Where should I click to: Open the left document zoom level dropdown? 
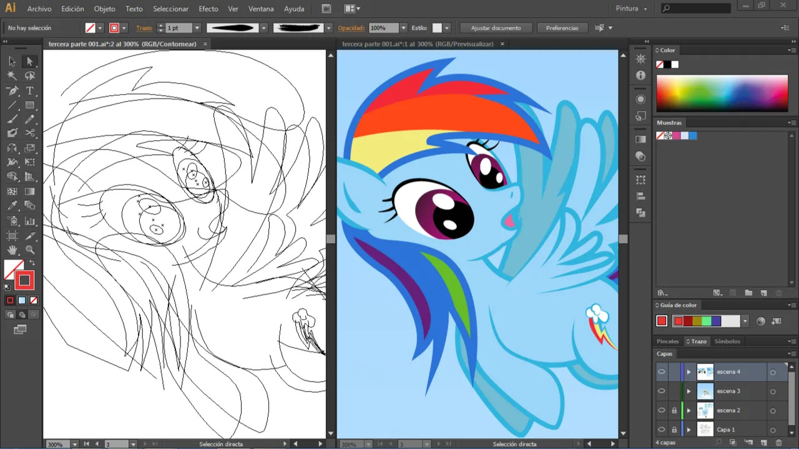(x=74, y=444)
